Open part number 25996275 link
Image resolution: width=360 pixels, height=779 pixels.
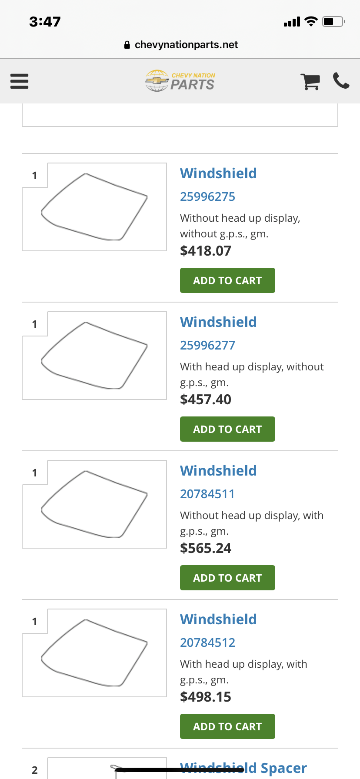click(x=207, y=196)
